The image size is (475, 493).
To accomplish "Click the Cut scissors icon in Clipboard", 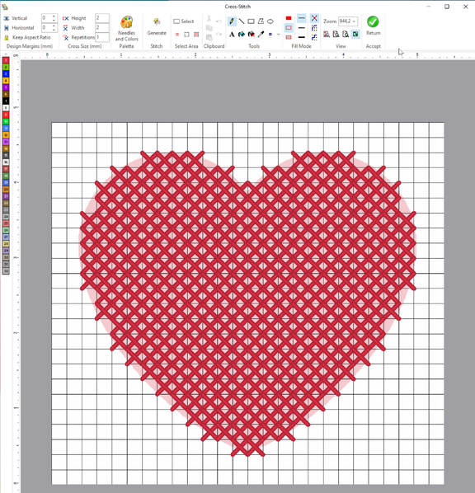I will click(209, 19).
